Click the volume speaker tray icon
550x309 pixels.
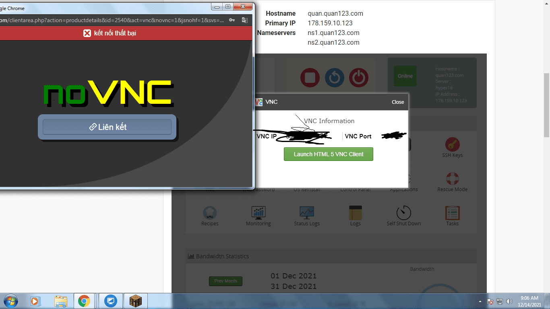(509, 301)
